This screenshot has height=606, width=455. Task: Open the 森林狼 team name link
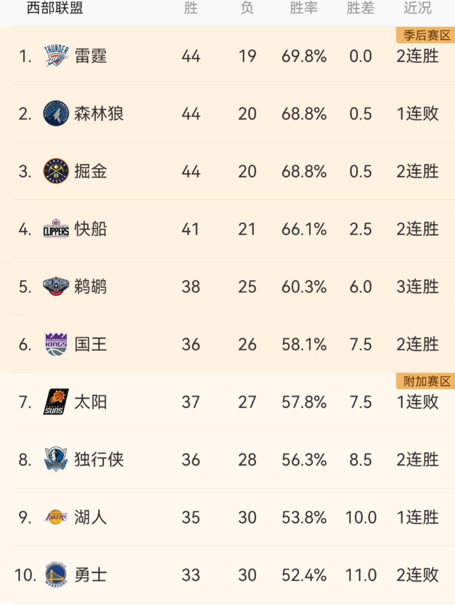coord(99,114)
